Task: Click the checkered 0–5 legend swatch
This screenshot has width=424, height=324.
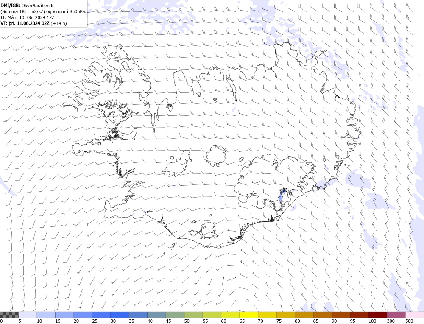Action: coord(9,315)
